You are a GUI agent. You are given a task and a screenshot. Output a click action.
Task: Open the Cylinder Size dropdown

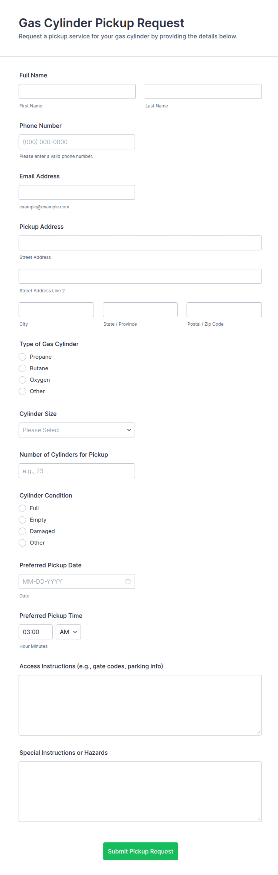77,430
